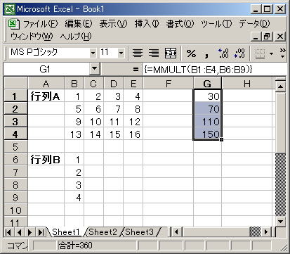Click cell containing 11
Image resolution: width=290 pixels, height=254 pixels.
113,122
